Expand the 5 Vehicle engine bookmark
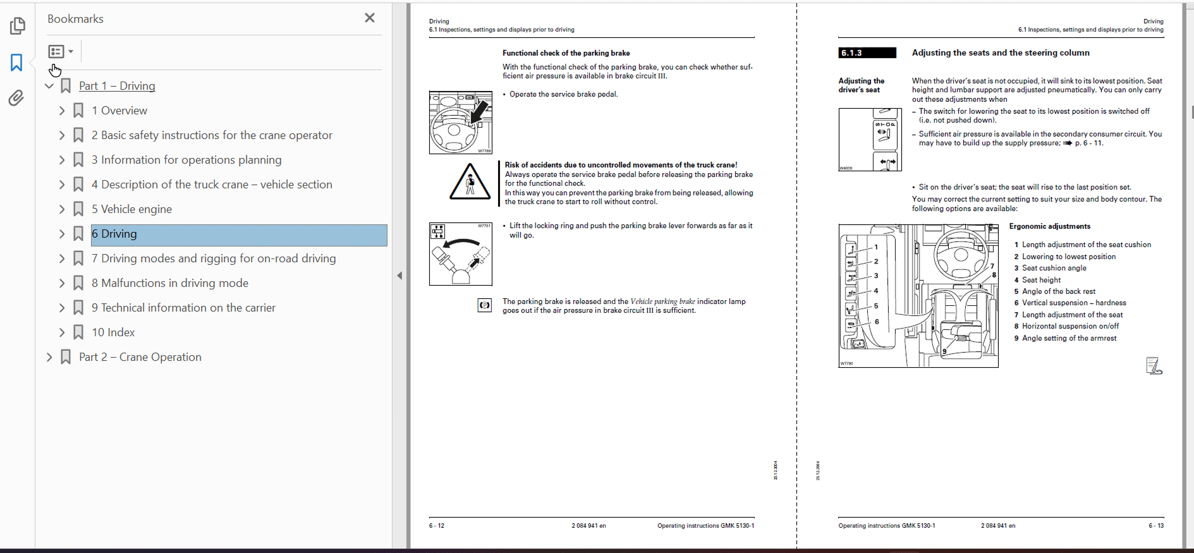This screenshot has height=553, width=1194. pyautogui.click(x=62, y=209)
